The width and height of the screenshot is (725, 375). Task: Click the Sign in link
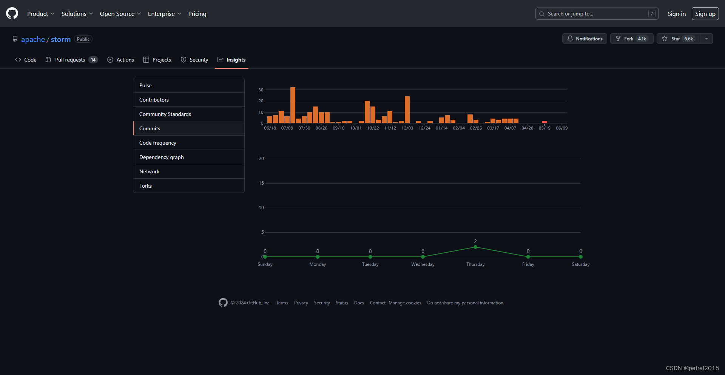pyautogui.click(x=676, y=14)
